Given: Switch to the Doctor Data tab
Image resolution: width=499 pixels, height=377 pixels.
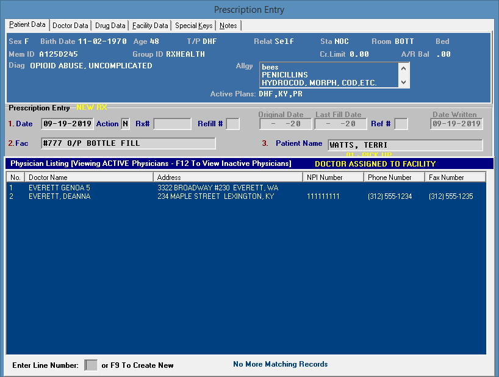Looking at the screenshot, I should [x=70, y=26].
